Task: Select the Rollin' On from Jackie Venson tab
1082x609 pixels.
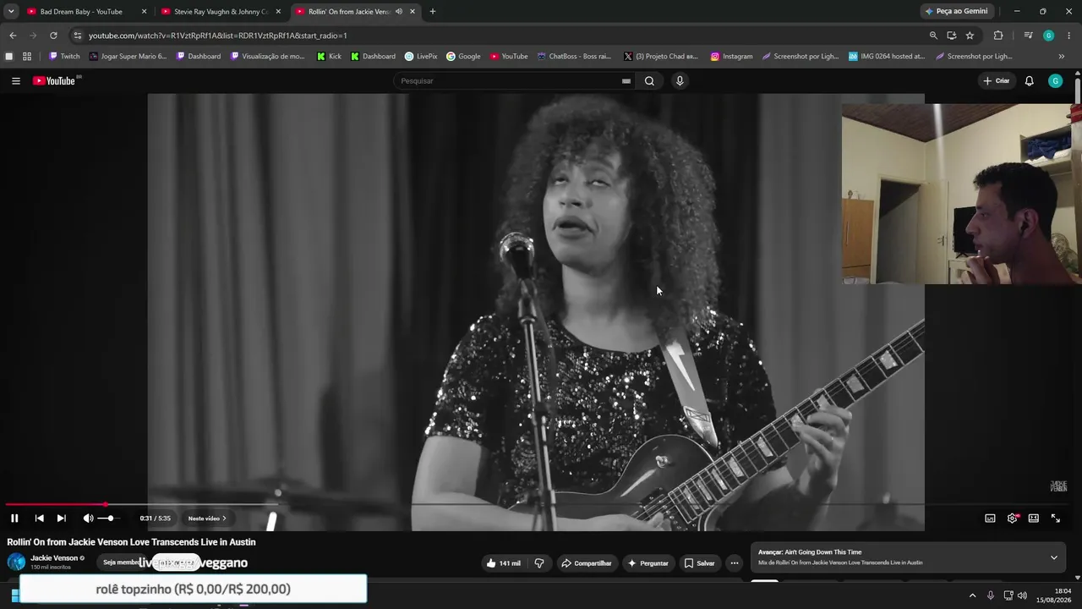Action: point(348,12)
